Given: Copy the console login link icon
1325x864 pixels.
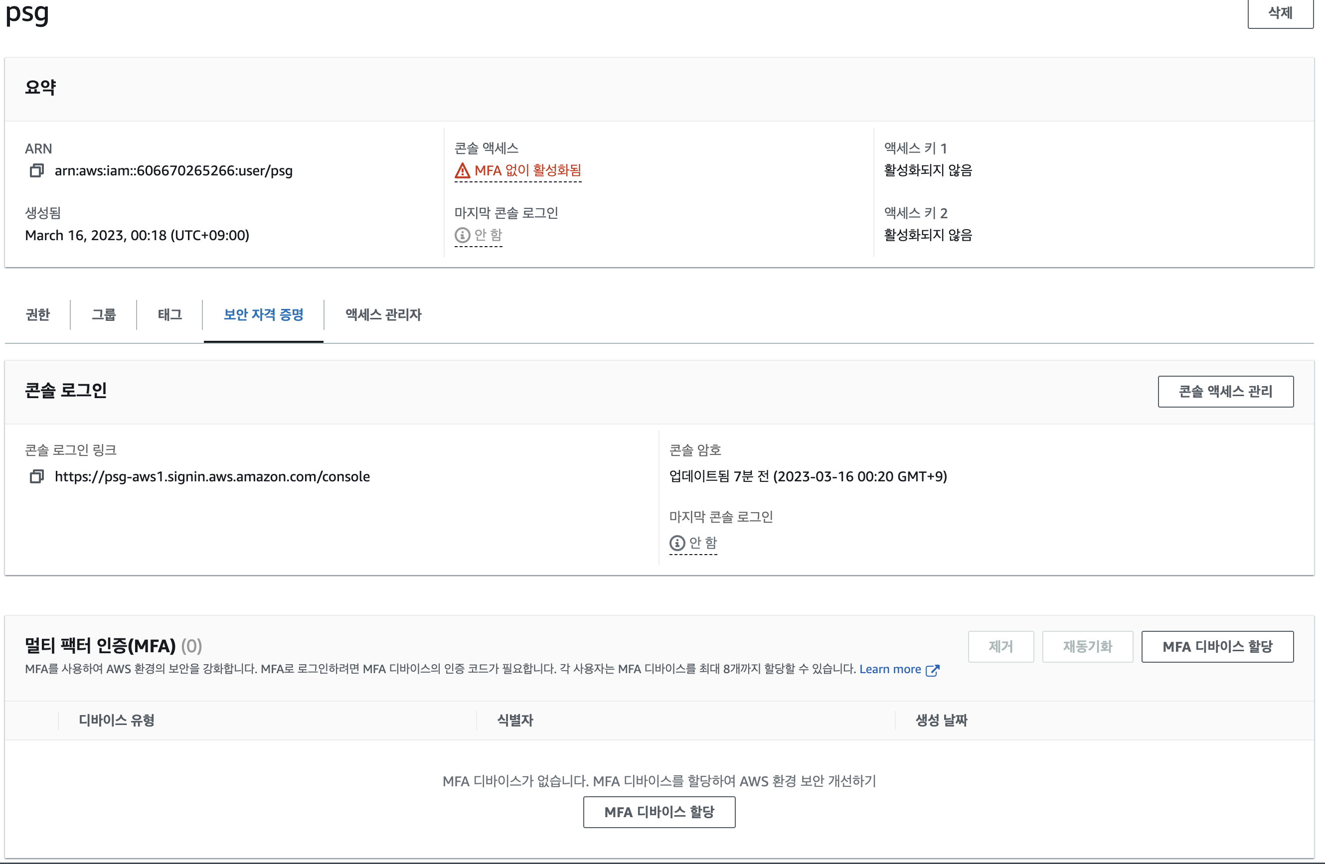Looking at the screenshot, I should click(x=37, y=477).
